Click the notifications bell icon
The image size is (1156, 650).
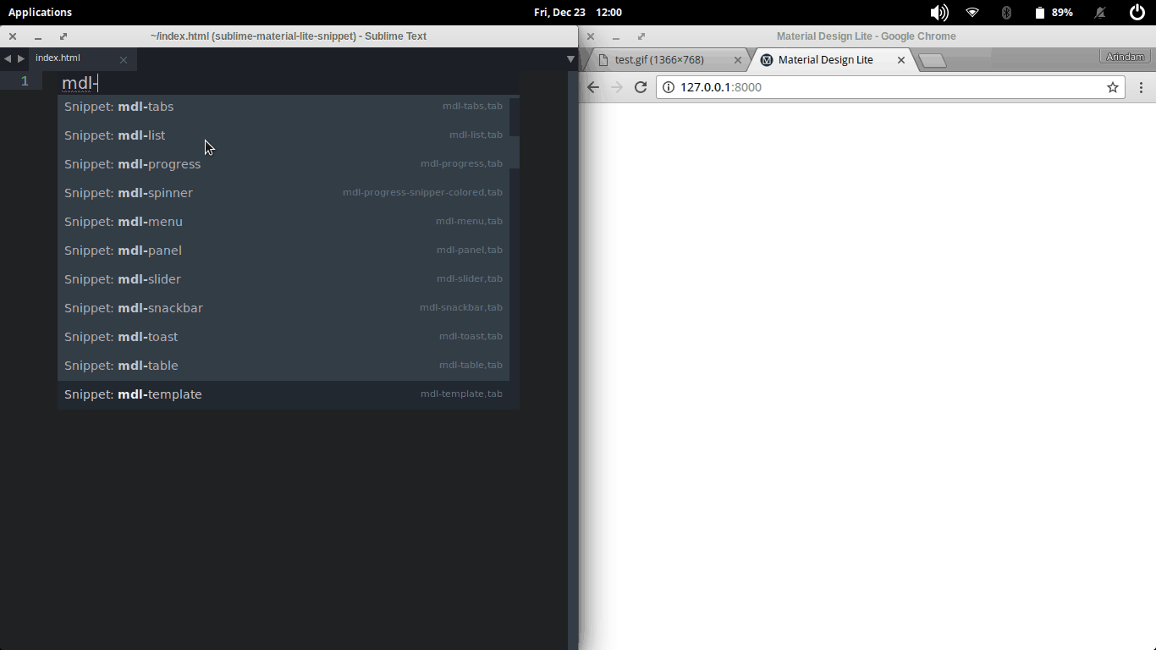pyautogui.click(x=1100, y=13)
